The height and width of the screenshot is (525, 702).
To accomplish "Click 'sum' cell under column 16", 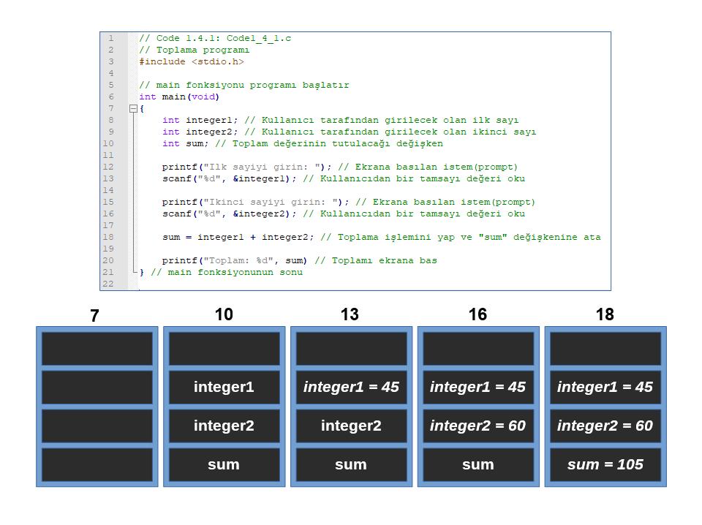I will [478, 464].
